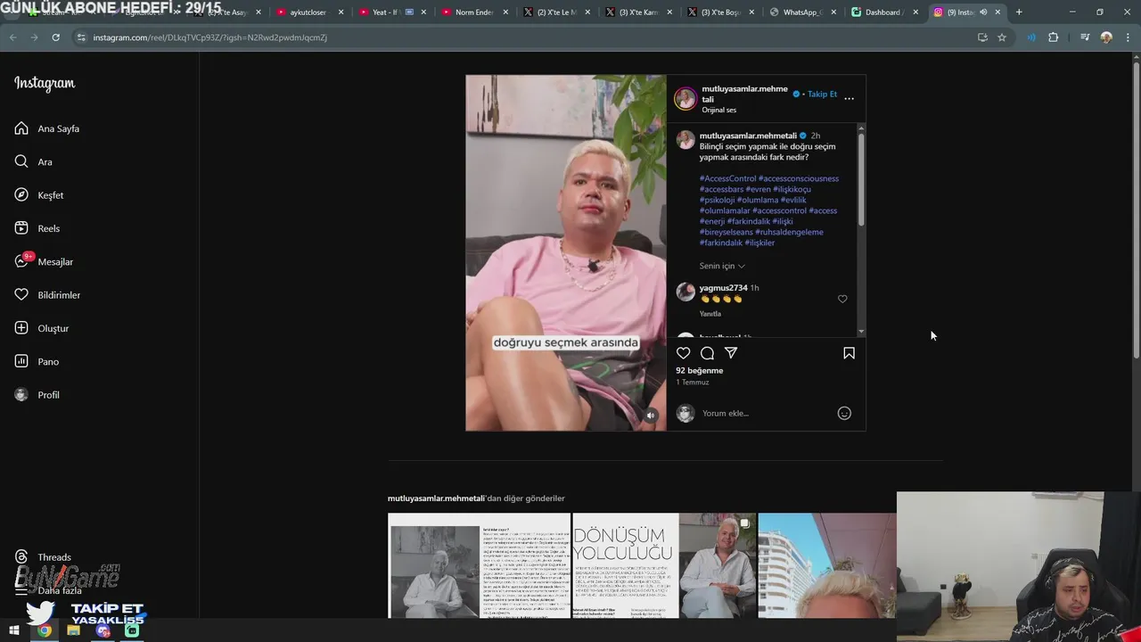1141x642 pixels.
Task: Open File Explorer from the taskbar
Action: pyautogui.click(x=73, y=630)
